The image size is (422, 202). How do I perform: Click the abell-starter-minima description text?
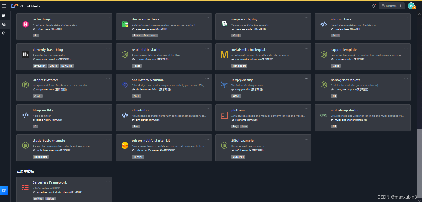(x=169, y=85)
